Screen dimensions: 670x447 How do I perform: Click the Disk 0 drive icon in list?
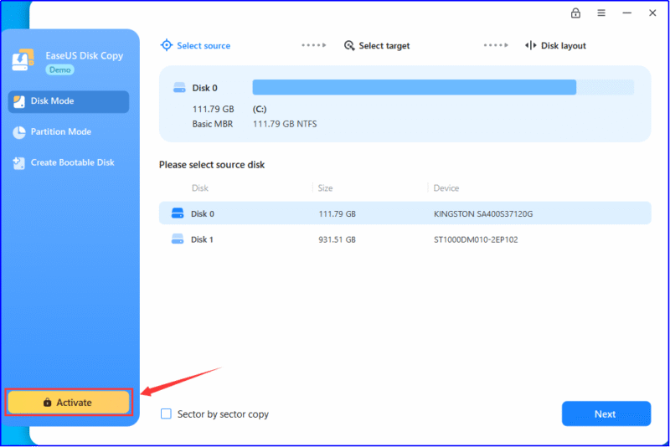pyautogui.click(x=178, y=213)
